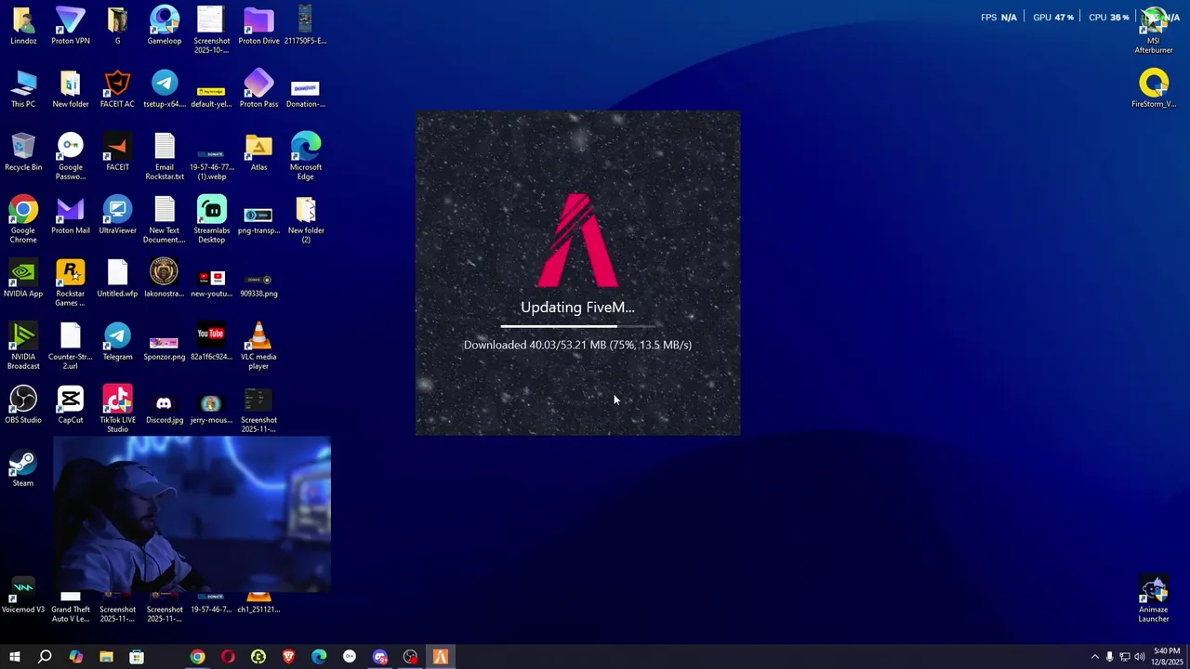1190x669 pixels.
Task: Select the Untitled.wfp file
Action: point(117,279)
